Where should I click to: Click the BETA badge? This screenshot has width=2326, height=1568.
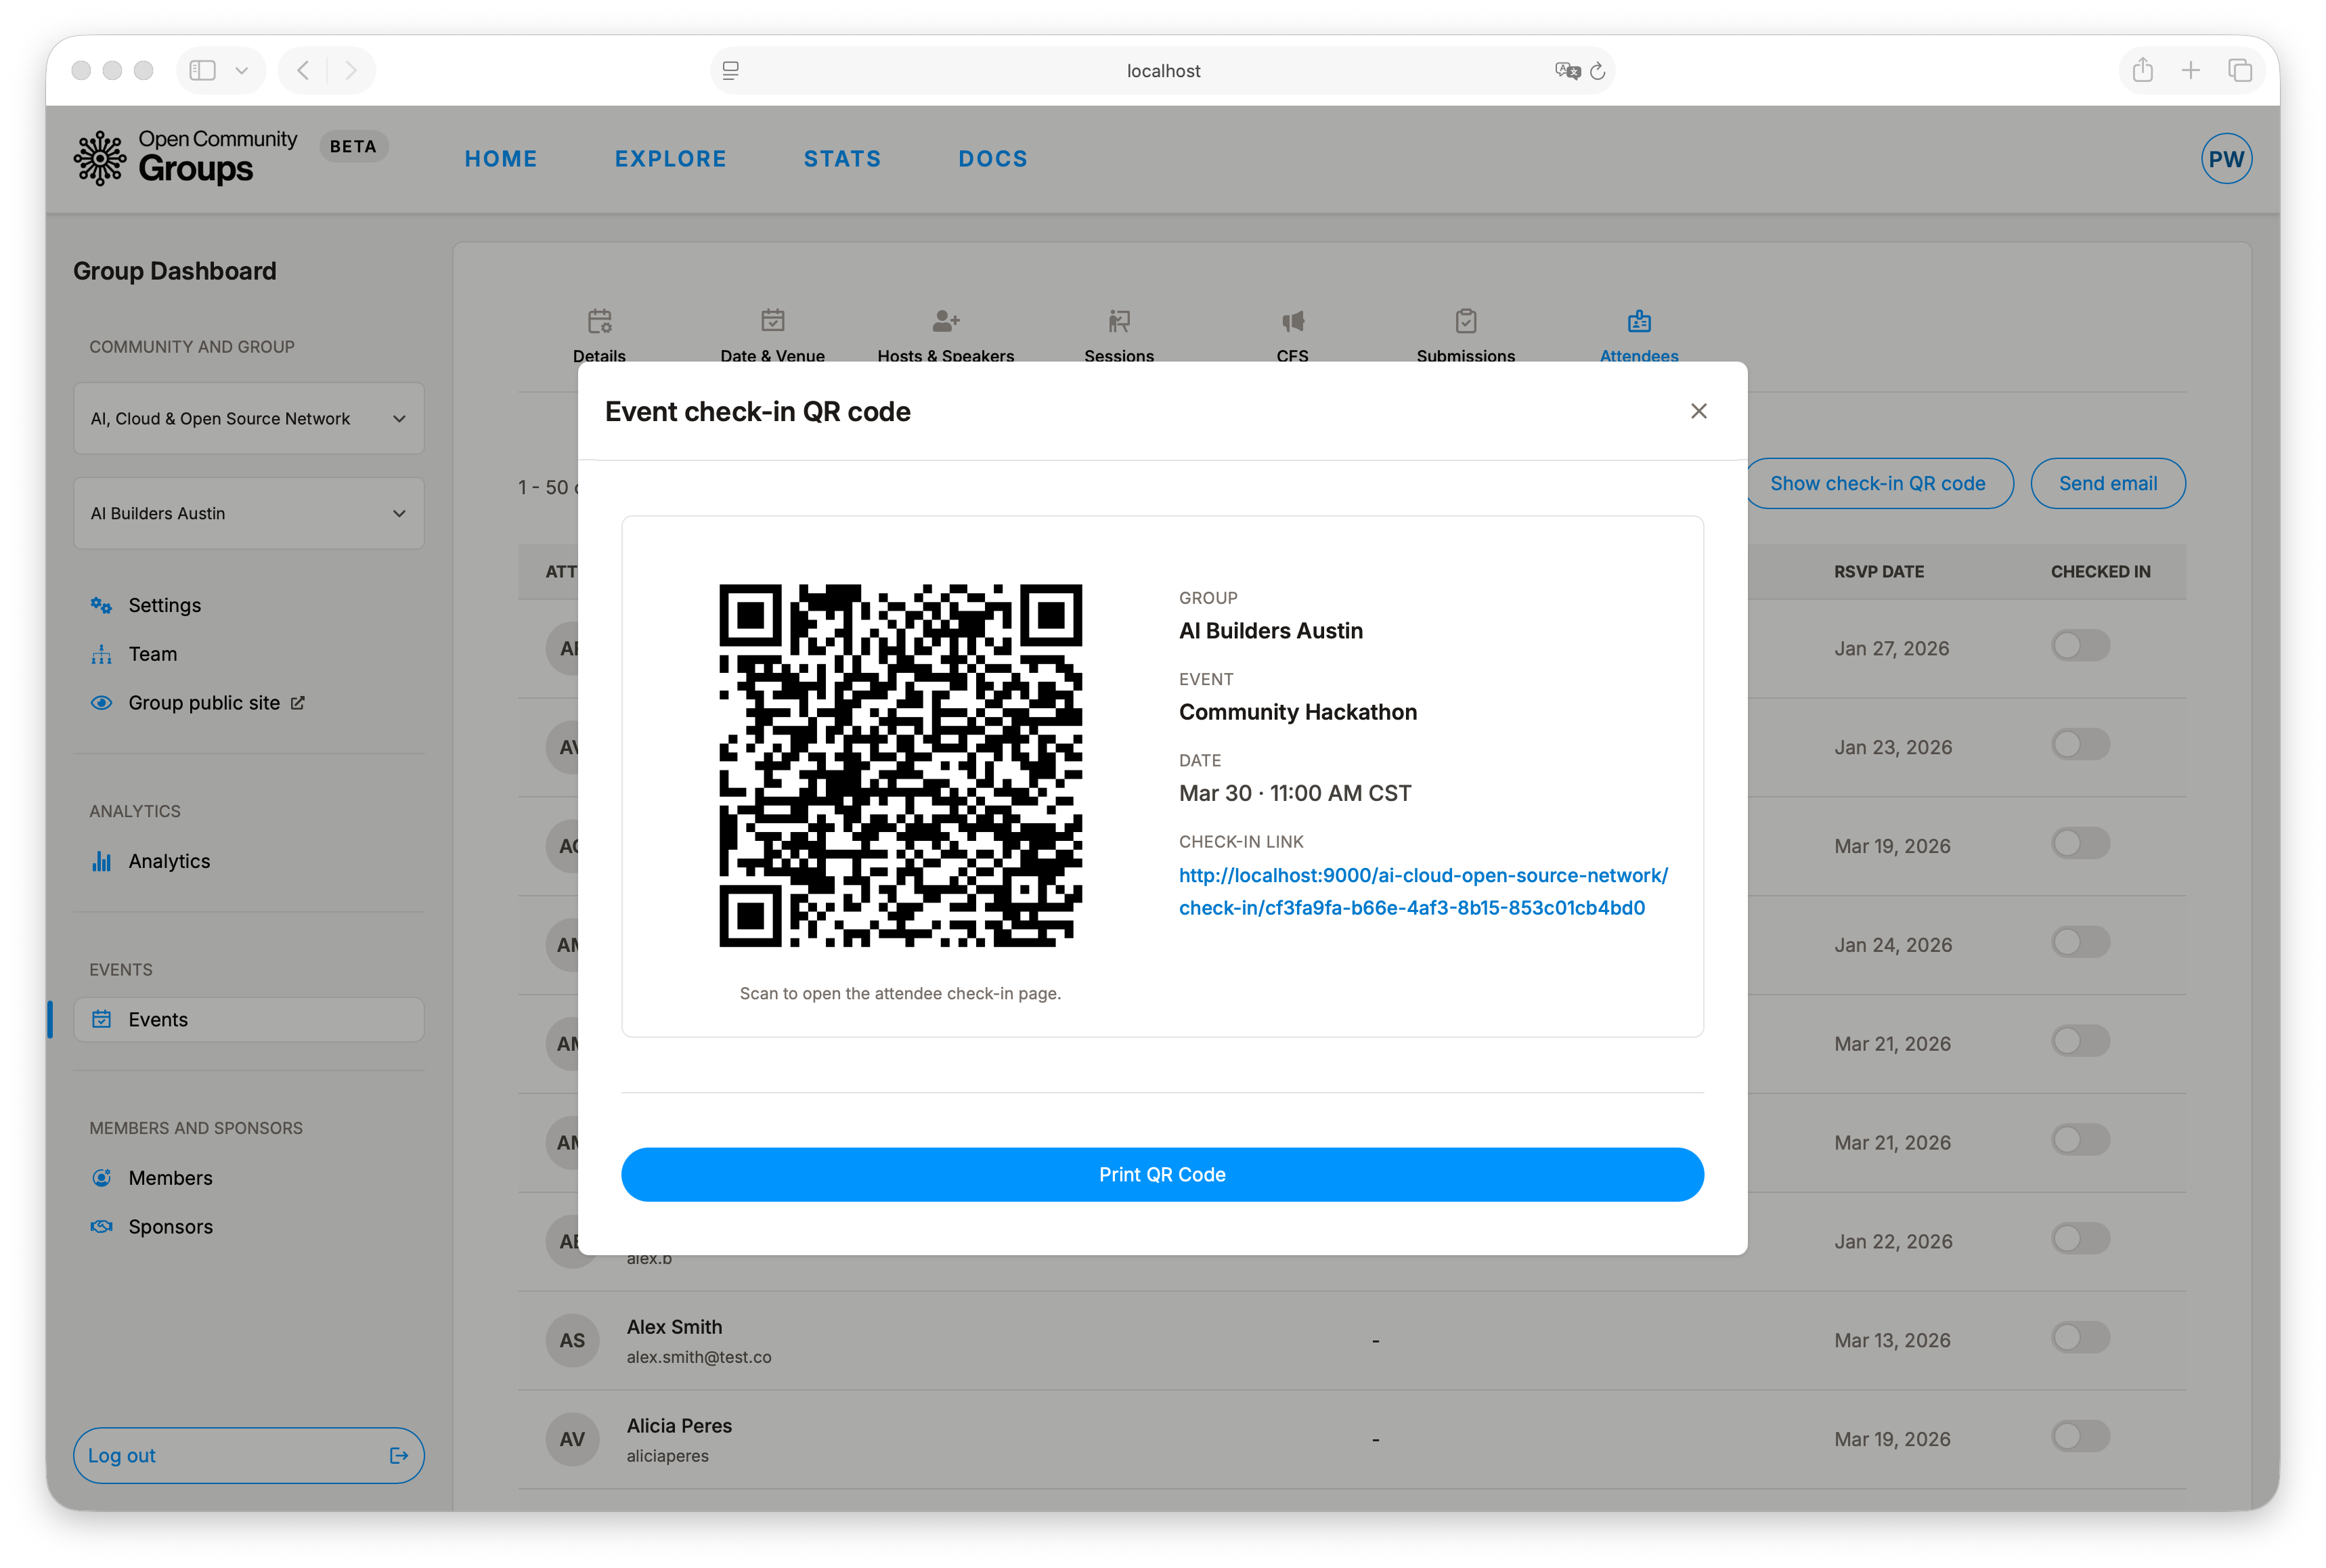(353, 146)
